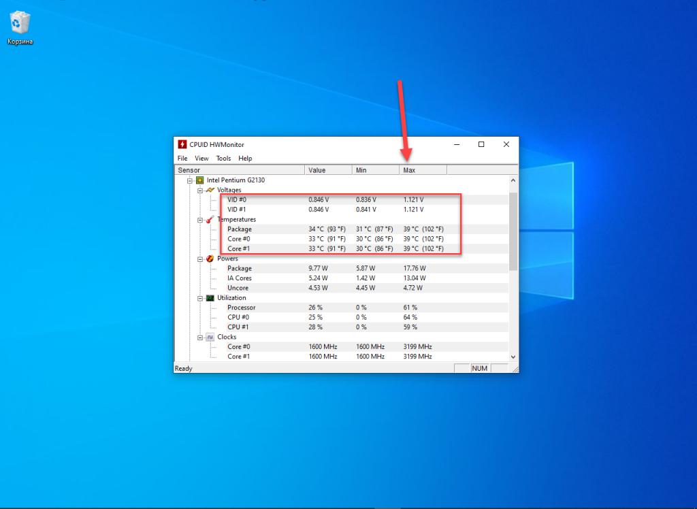Click the Temperatures thermometer icon
Image resolution: width=697 pixels, height=509 pixels.
click(210, 219)
